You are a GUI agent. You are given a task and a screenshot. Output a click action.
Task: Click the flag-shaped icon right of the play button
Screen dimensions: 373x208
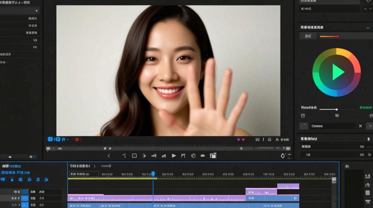183,156
